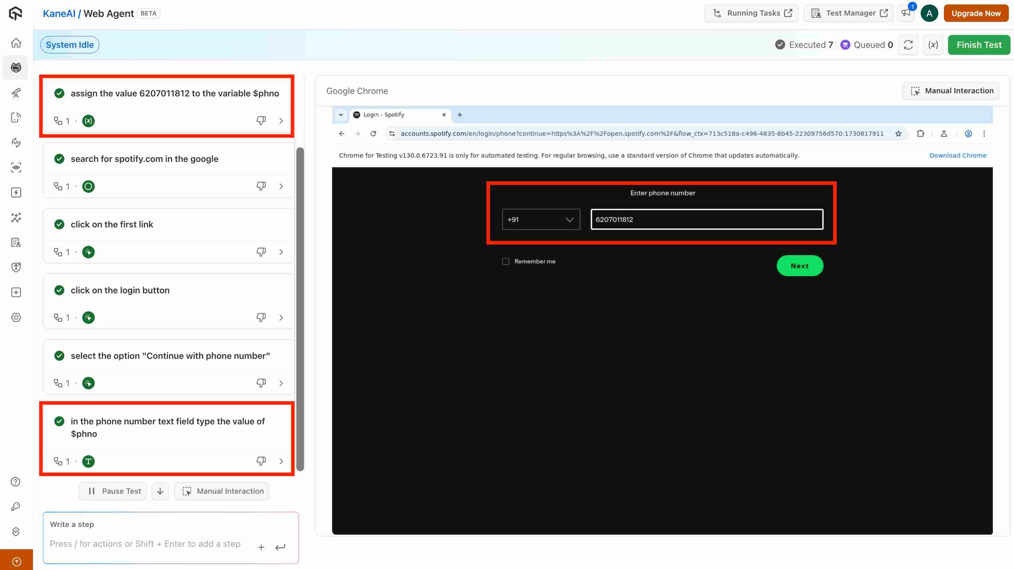The height and width of the screenshot is (570, 1014).
Task: Close the Login - Spotify tab
Action: click(x=444, y=115)
